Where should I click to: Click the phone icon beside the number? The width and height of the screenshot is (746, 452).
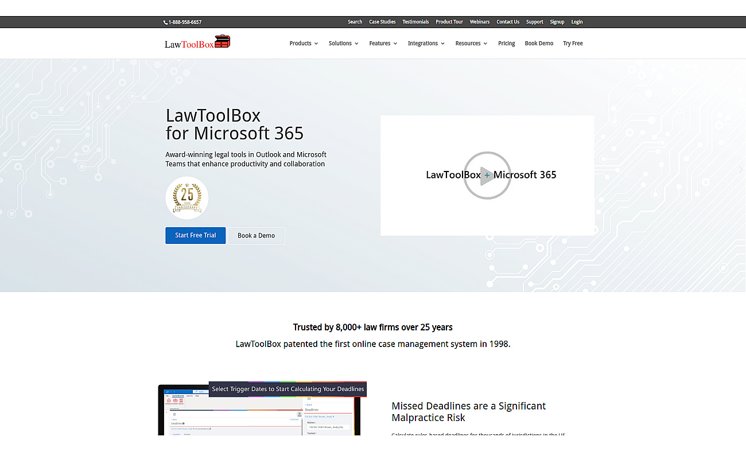tap(165, 22)
